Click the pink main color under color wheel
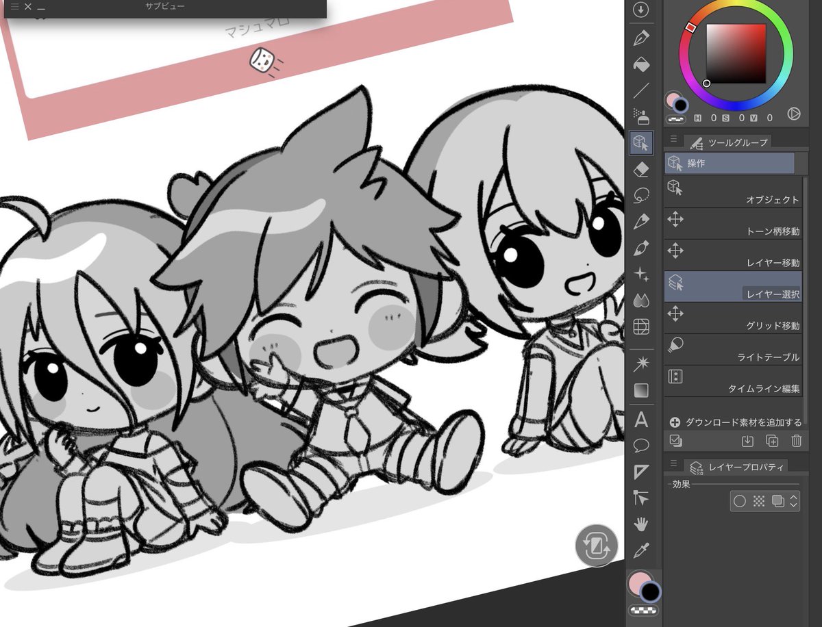Viewport: 822px width, 627px height. [671, 101]
